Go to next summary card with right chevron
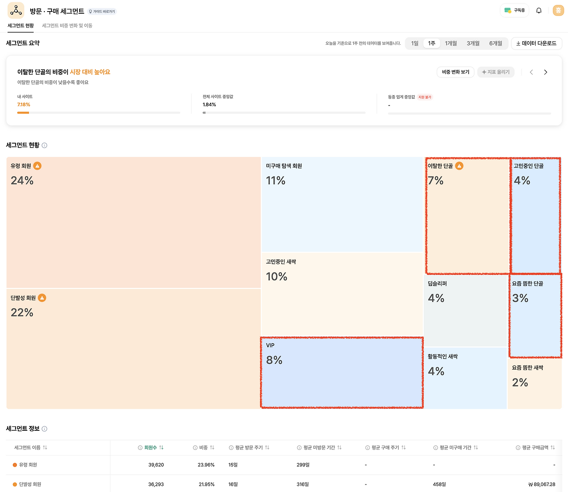Viewport: 568px width, 492px height. pyautogui.click(x=545, y=72)
